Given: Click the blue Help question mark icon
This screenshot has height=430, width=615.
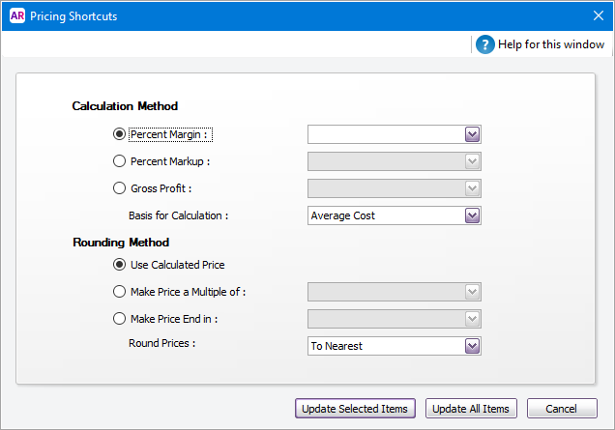Looking at the screenshot, I should tap(484, 44).
